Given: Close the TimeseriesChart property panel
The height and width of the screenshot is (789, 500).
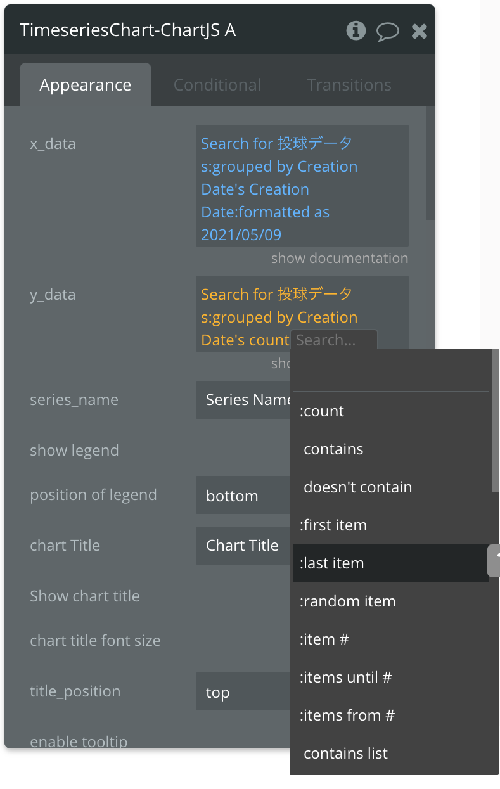Looking at the screenshot, I should pyautogui.click(x=419, y=31).
